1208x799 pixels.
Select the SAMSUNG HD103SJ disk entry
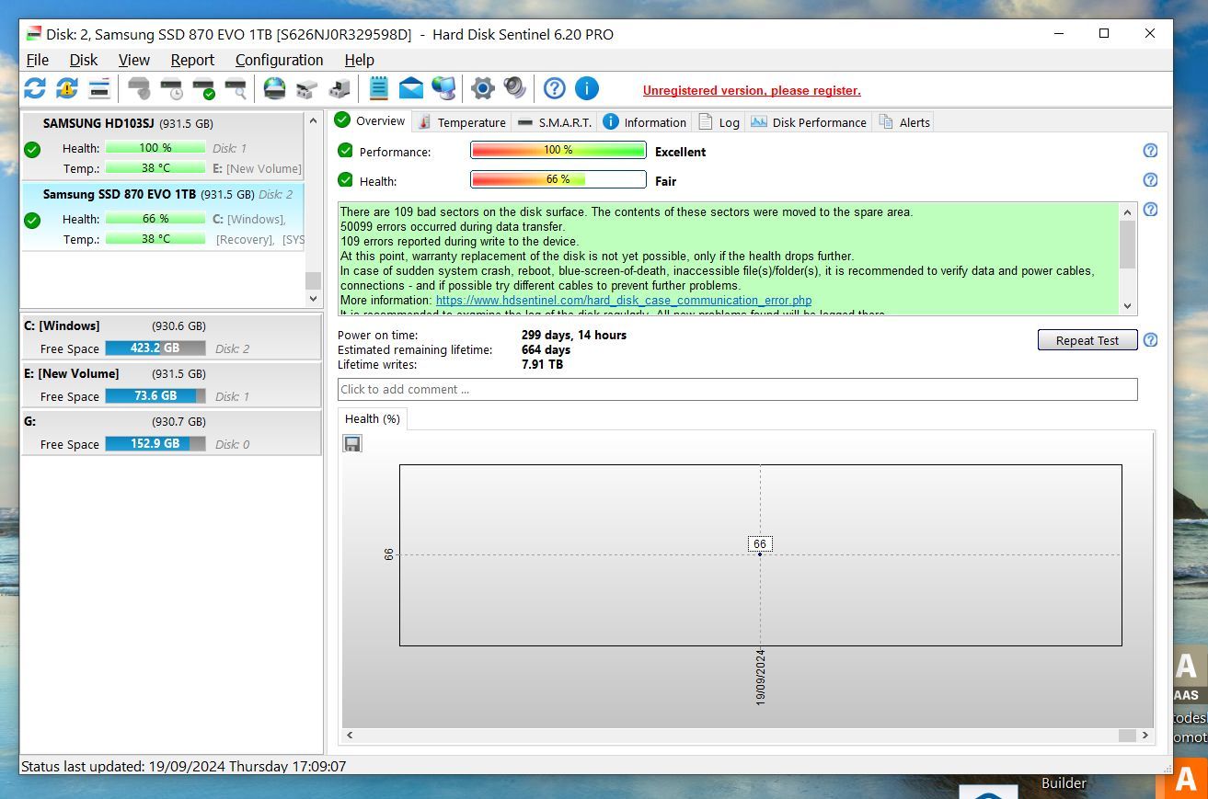[x=162, y=145]
